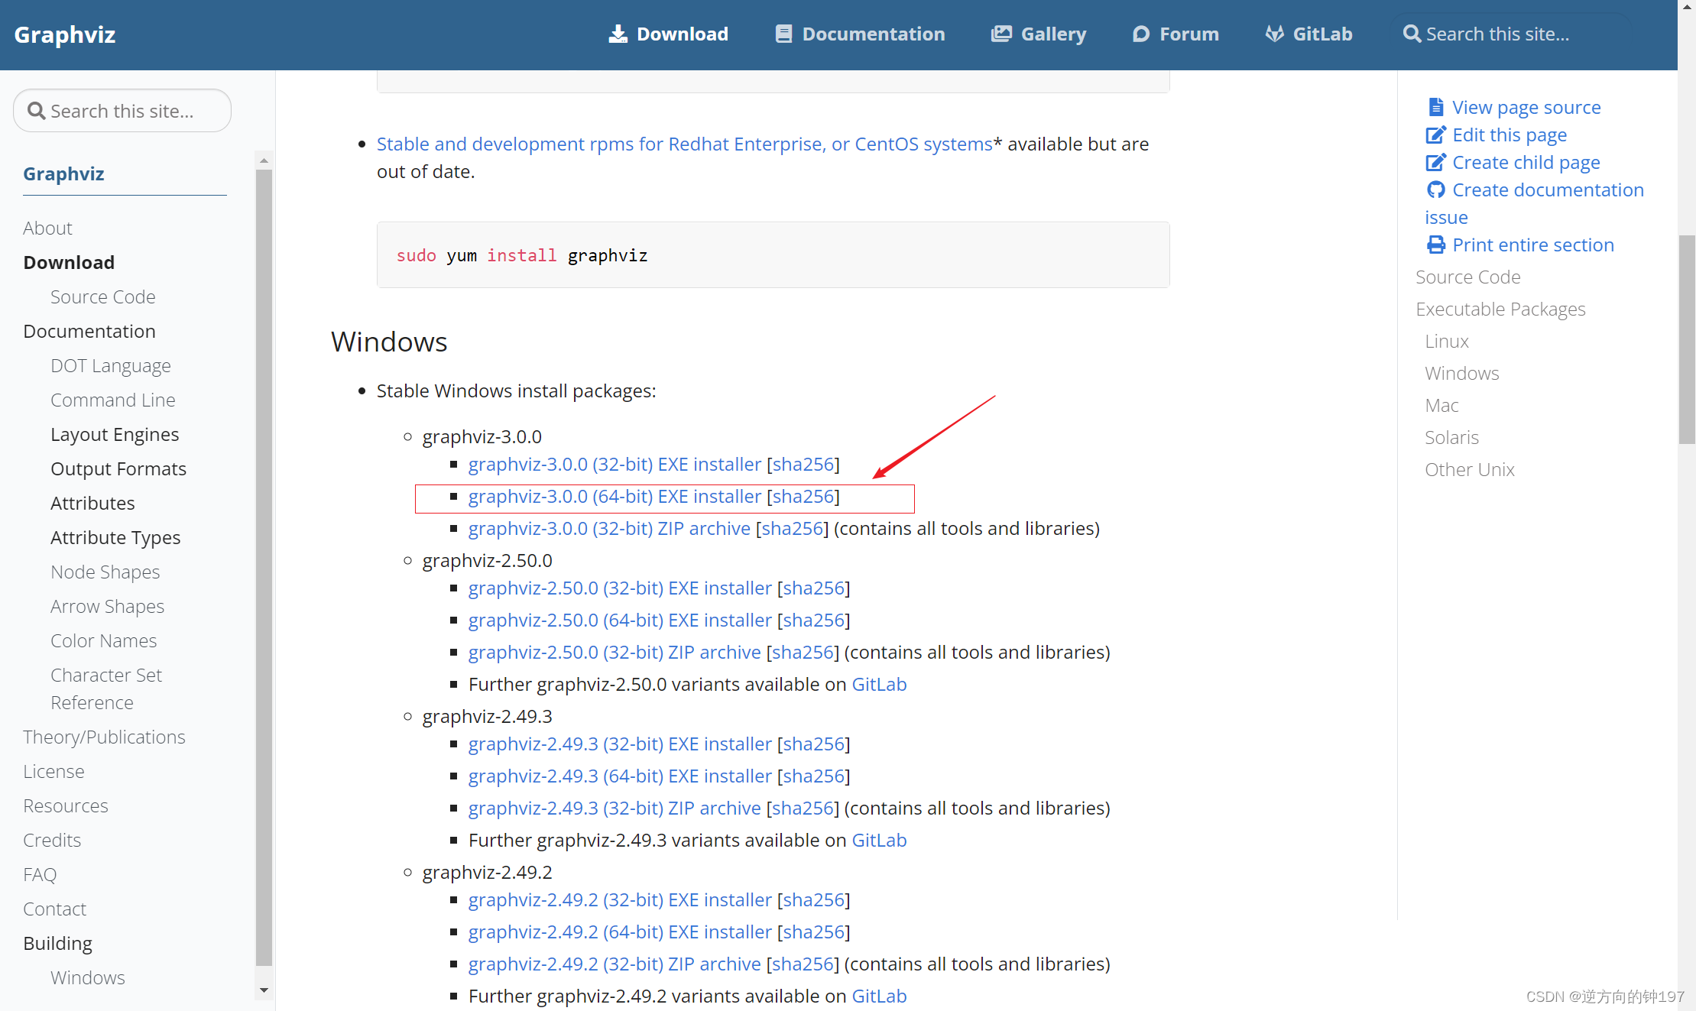Select Source Code under Download in sidebar
The height and width of the screenshot is (1011, 1696).
pyautogui.click(x=102, y=296)
